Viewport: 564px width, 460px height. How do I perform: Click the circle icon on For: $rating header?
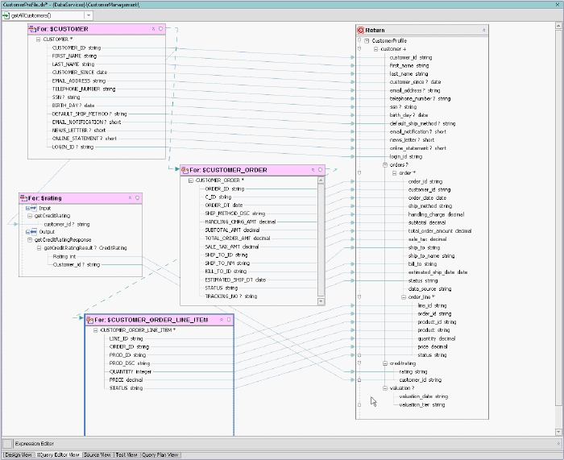tap(138, 198)
